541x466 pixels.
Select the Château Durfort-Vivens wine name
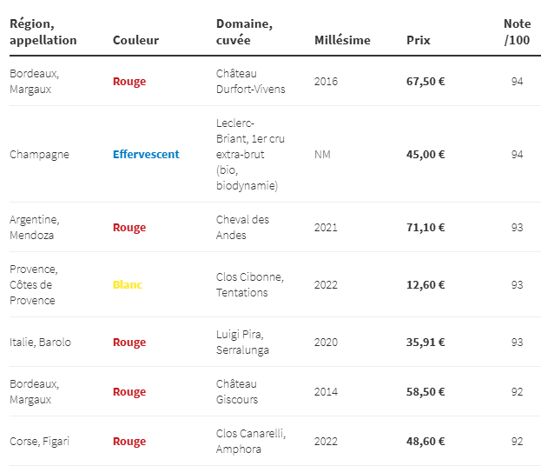click(x=250, y=82)
